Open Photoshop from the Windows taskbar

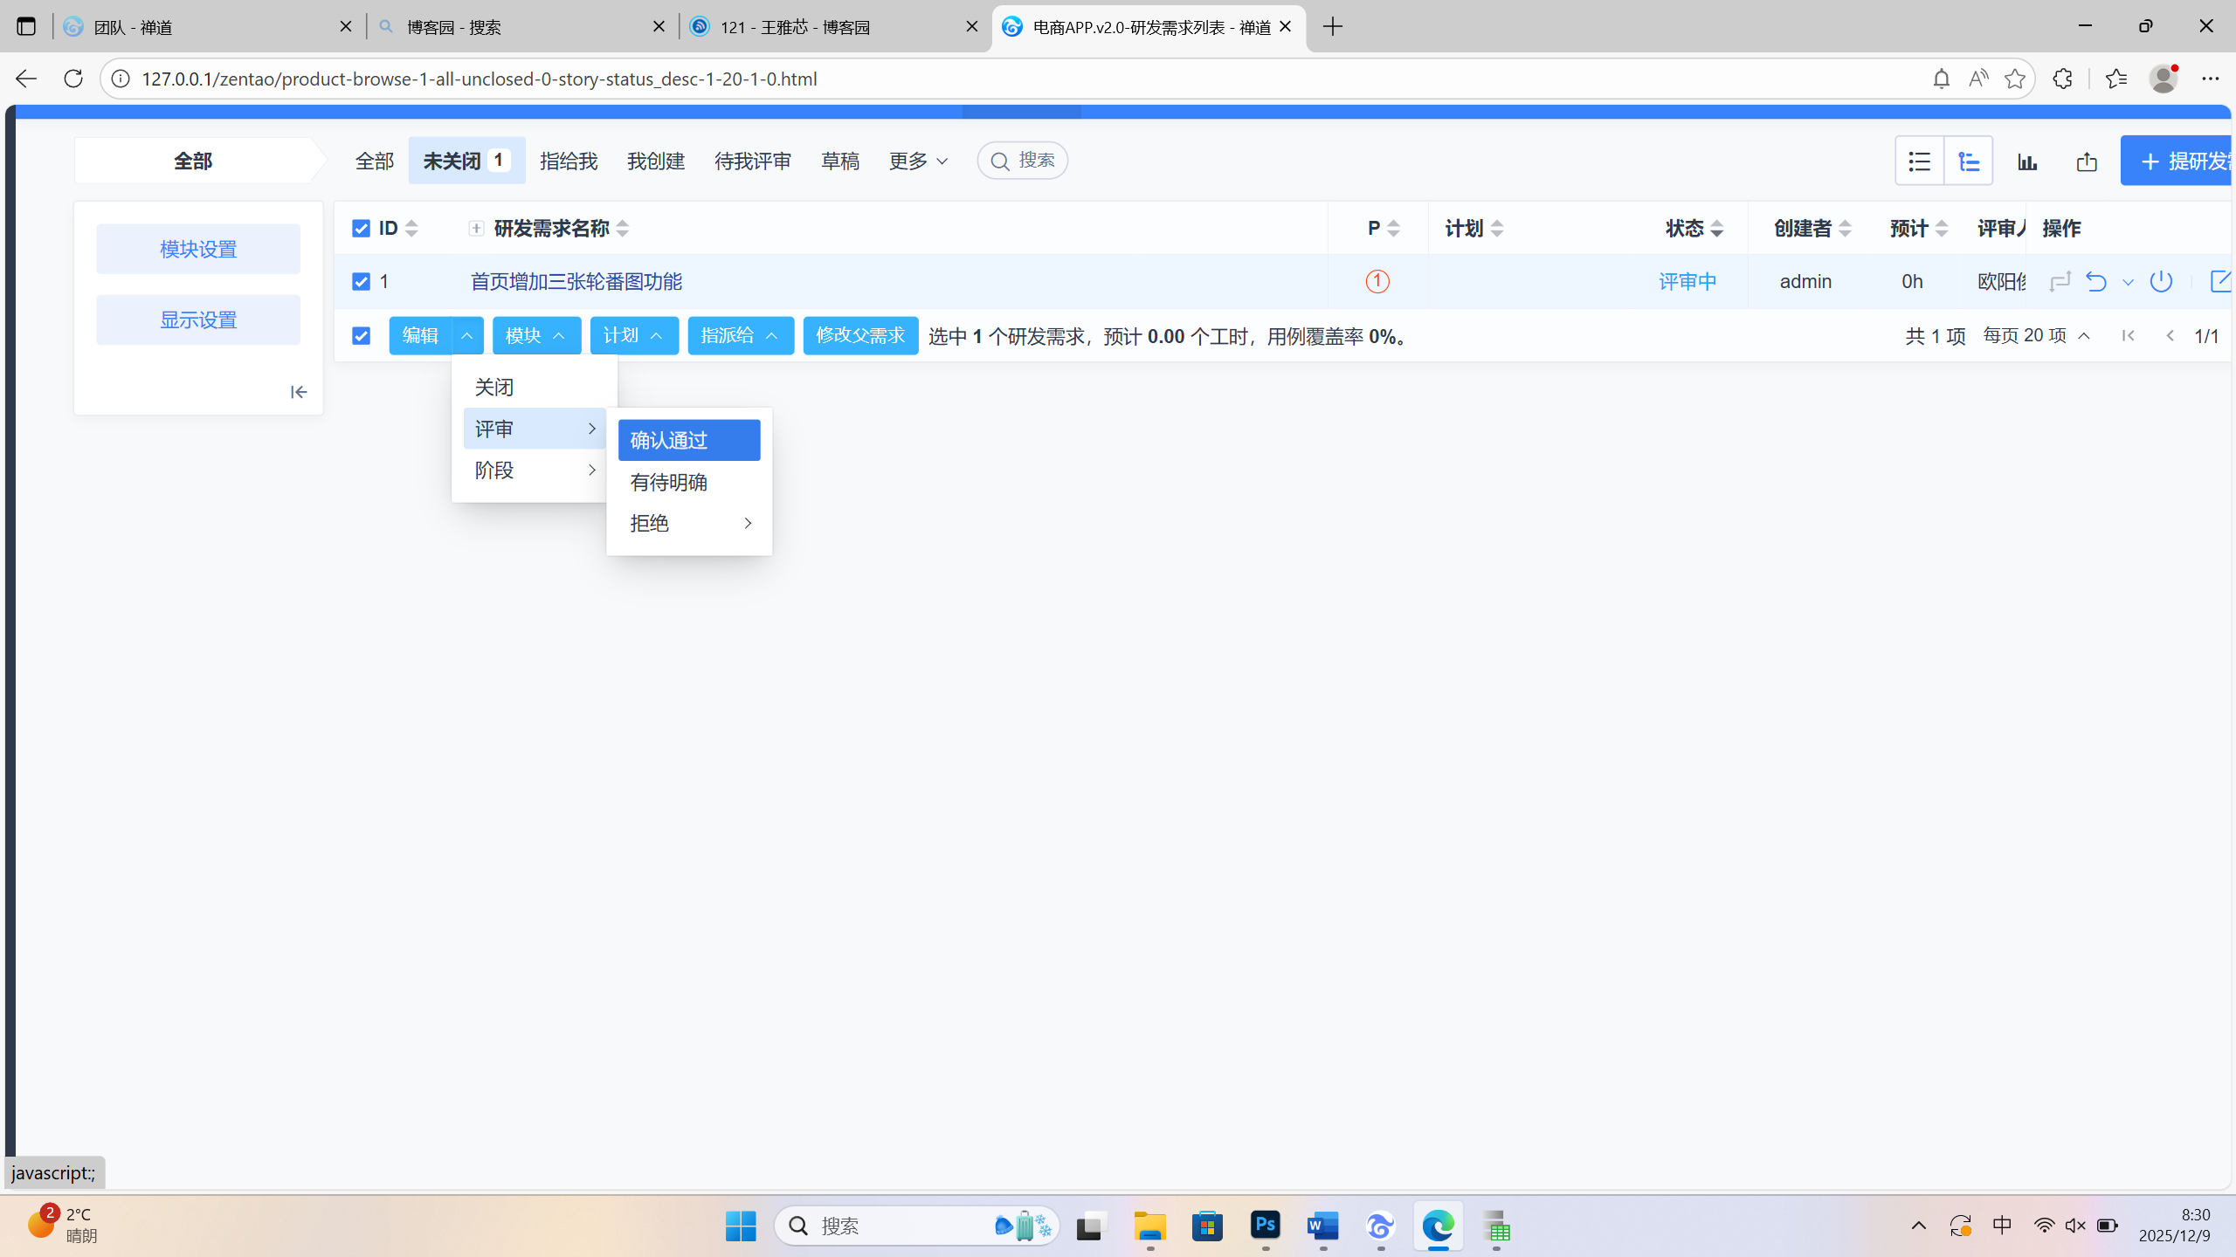pos(1265,1226)
